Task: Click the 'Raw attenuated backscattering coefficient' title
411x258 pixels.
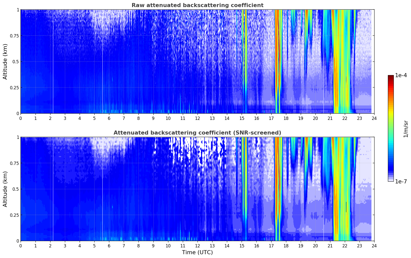Action: pos(197,5)
